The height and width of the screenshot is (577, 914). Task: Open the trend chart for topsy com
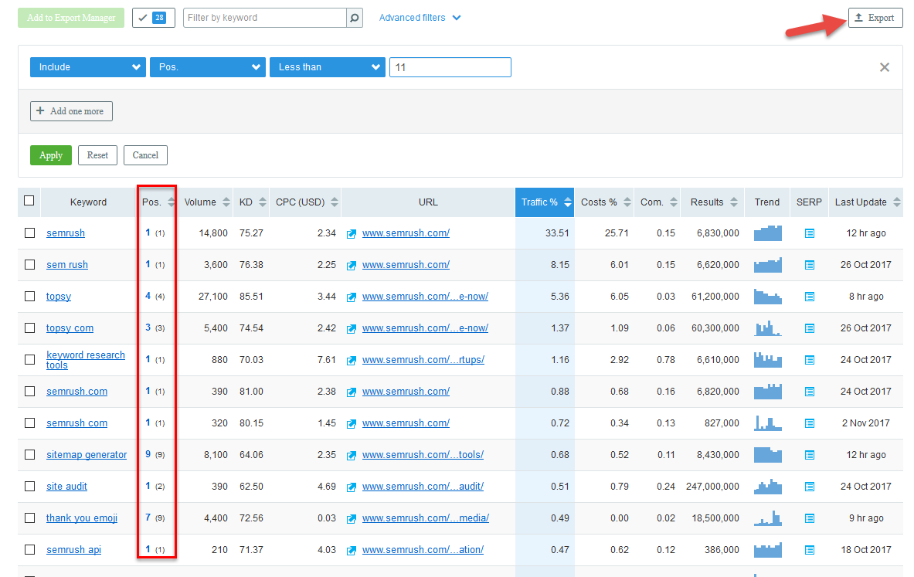(x=767, y=328)
